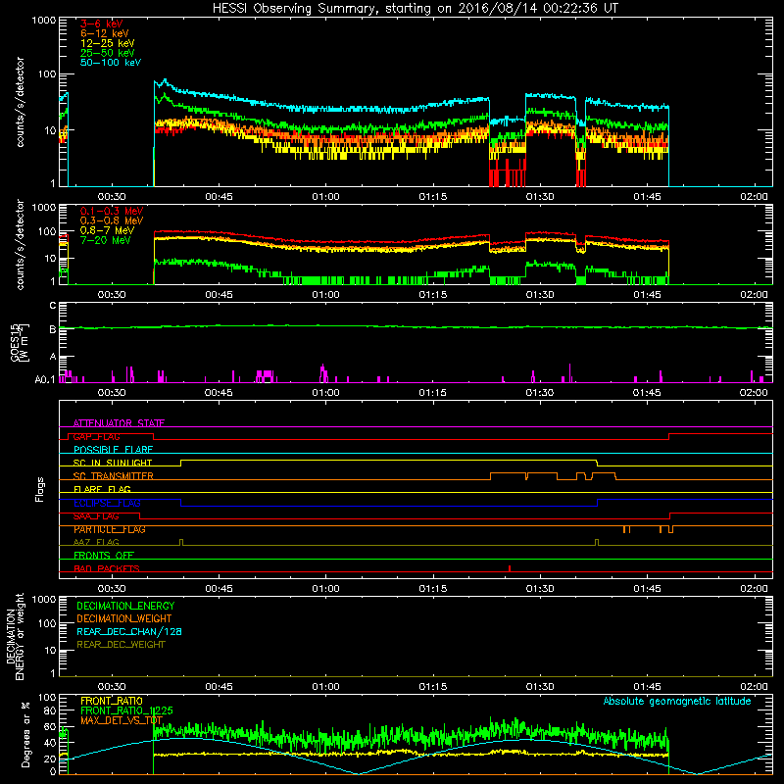Click the DECIMATION ENERGY or weight axis label
The height and width of the screenshot is (784, 784).
point(15,636)
